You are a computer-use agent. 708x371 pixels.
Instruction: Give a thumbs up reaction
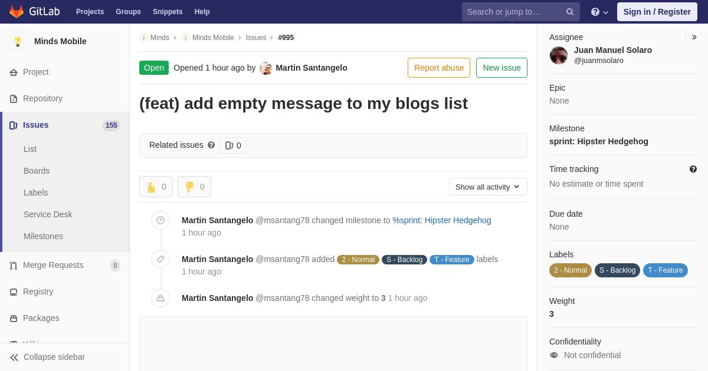pyautogui.click(x=156, y=187)
